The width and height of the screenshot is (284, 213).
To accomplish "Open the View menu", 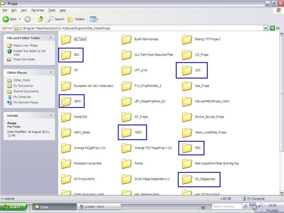I will 24,10.
